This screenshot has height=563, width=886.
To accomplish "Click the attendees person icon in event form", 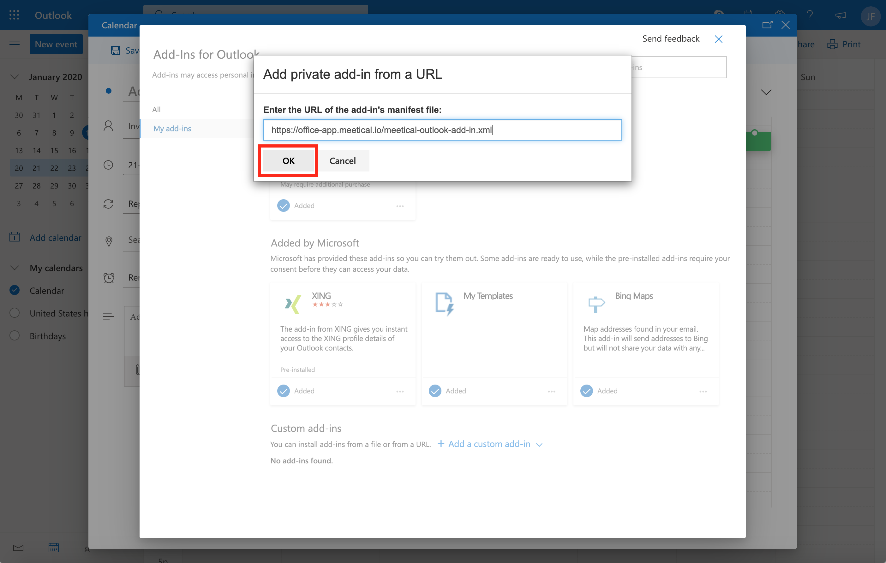I will 108,126.
